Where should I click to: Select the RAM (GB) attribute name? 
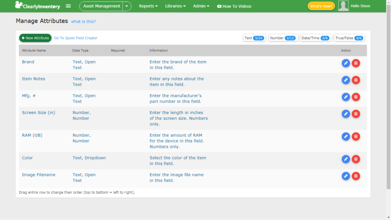[32, 135]
